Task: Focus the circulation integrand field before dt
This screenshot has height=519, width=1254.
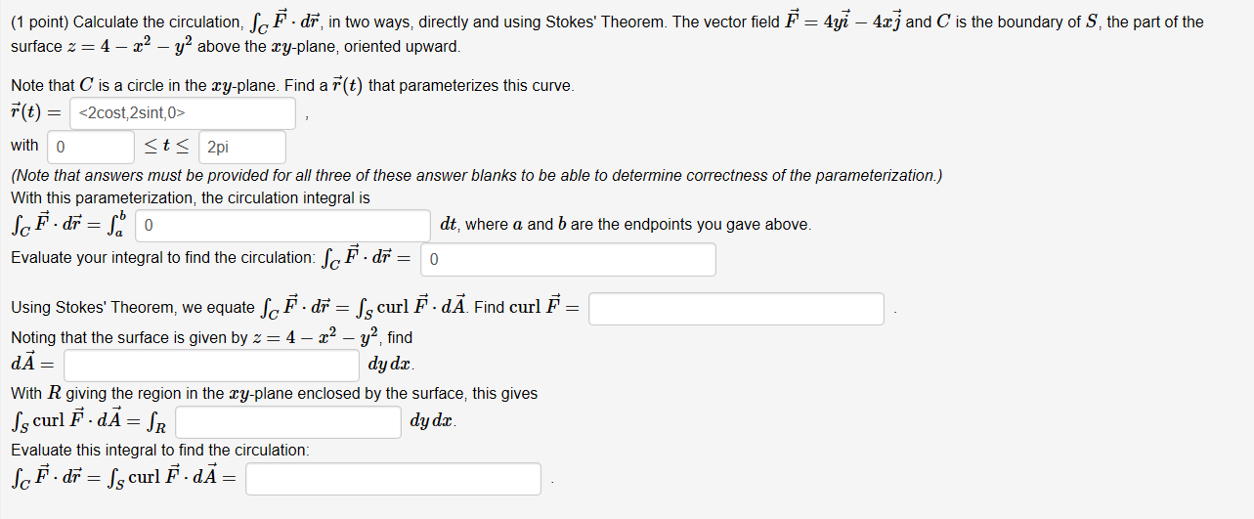Action: pyautogui.click(x=283, y=226)
